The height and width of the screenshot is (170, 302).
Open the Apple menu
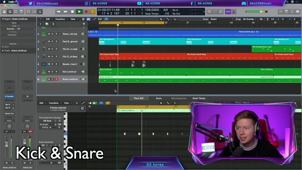coord(4,2)
